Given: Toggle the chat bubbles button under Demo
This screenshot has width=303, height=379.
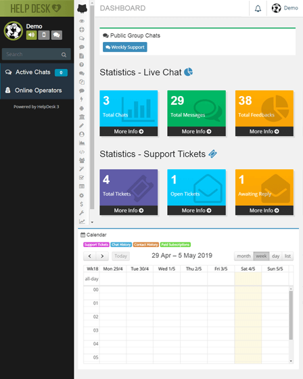Looking at the screenshot, I should point(57,35).
